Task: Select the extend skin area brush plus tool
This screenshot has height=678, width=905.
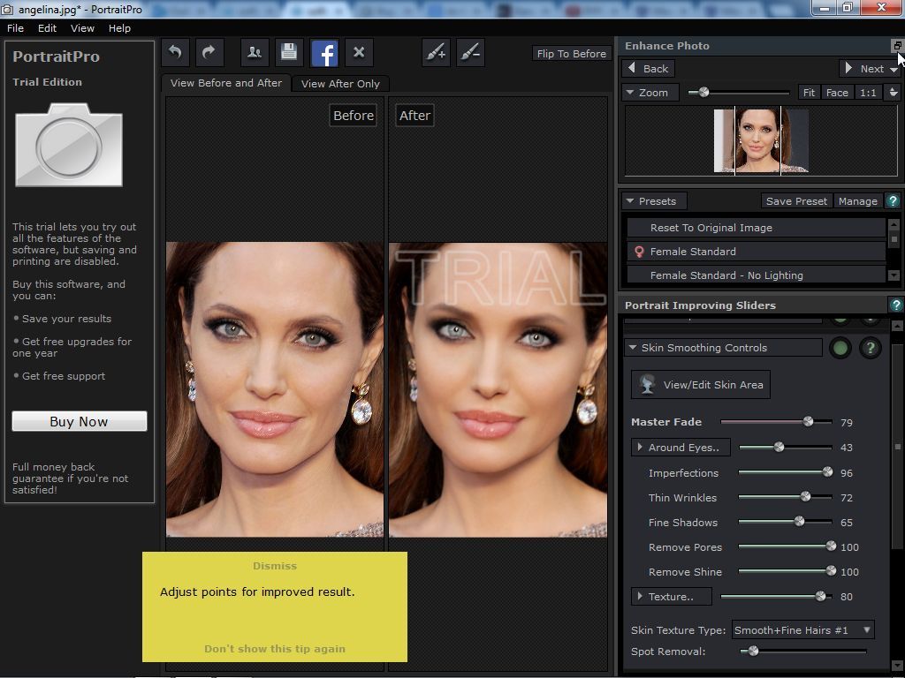Action: pos(436,53)
